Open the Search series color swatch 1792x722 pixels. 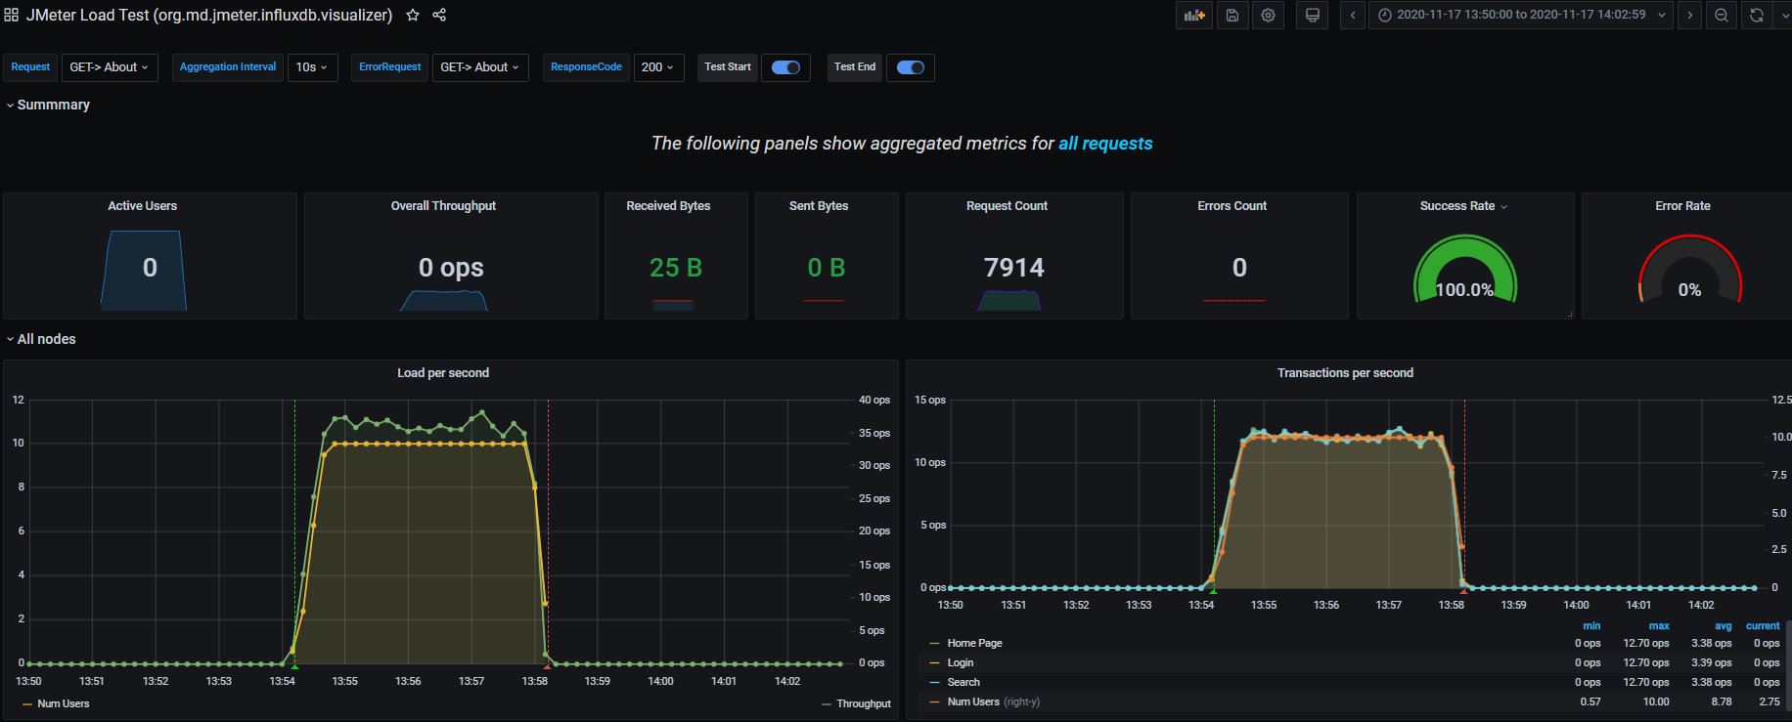(935, 683)
